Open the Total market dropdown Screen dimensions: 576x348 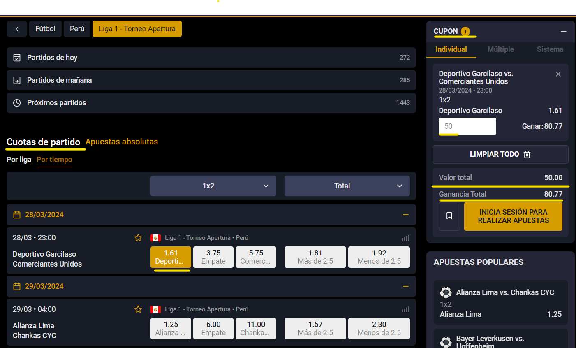coord(347,186)
